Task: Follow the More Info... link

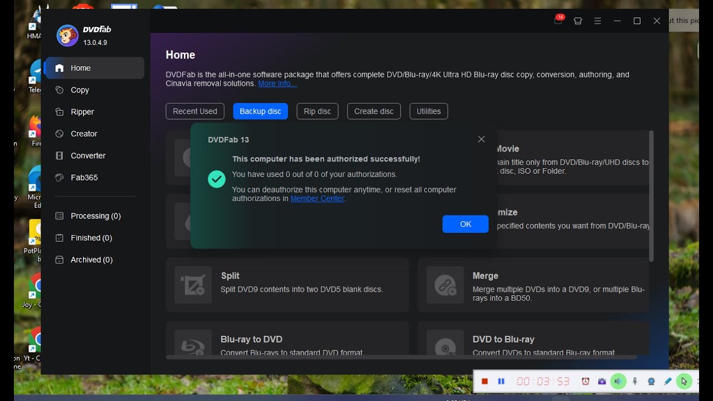Action: coord(277,84)
